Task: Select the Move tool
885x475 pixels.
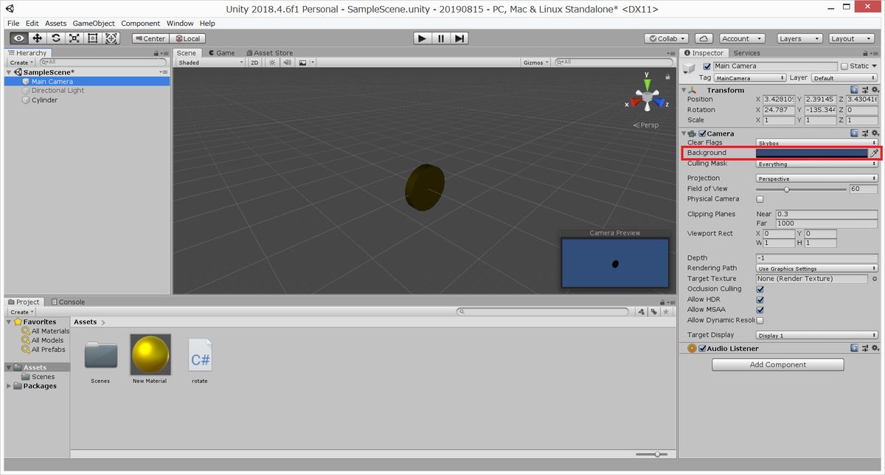Action: point(37,38)
